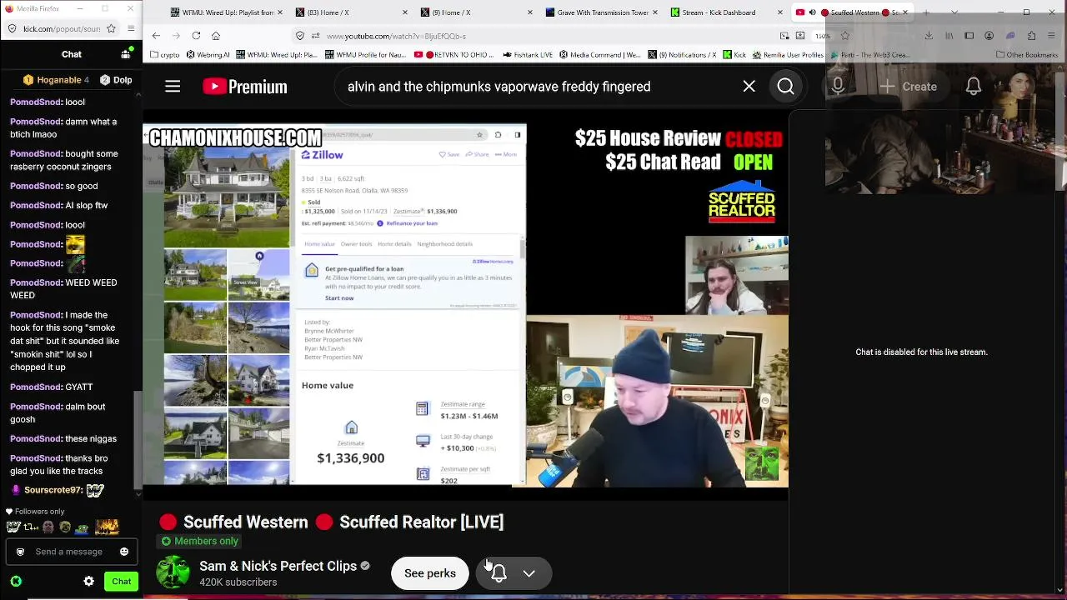Image resolution: width=1067 pixels, height=600 pixels.
Task: Open the browser home page
Action: pos(216,36)
